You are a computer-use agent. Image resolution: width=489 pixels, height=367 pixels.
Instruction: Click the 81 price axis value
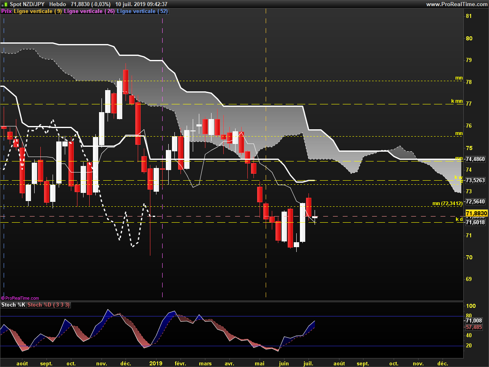(x=469, y=16)
